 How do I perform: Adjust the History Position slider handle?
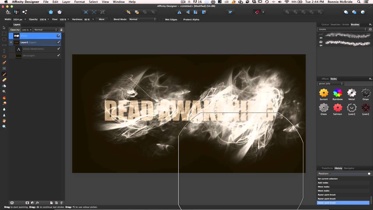coord(369,174)
